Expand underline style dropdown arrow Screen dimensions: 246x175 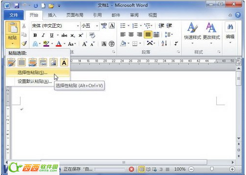[x=57, y=35]
